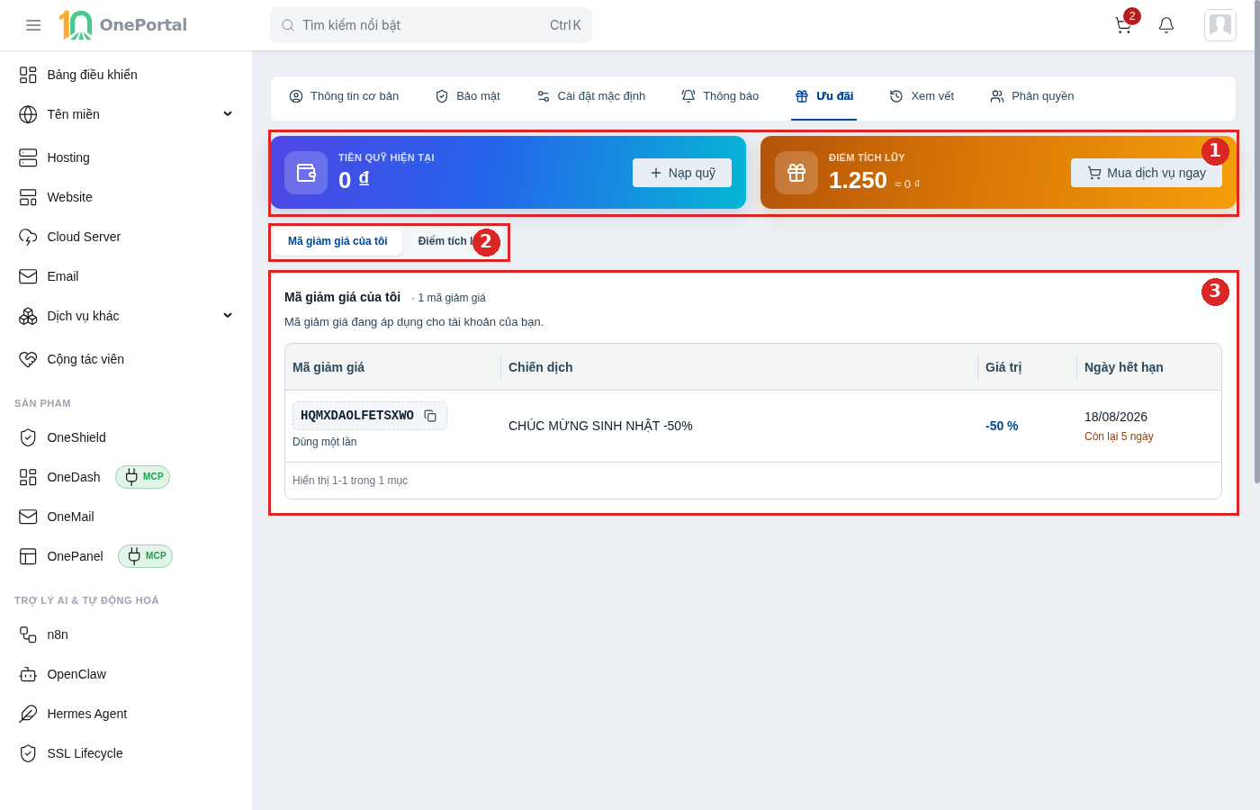Switch to the Thông báo tab

tap(720, 96)
